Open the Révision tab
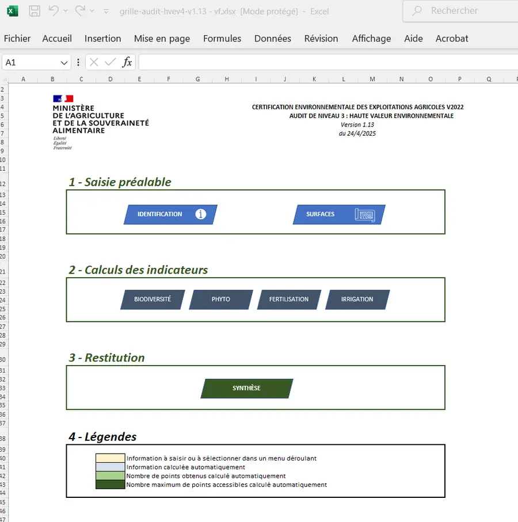This screenshot has height=522, width=518. [321, 39]
